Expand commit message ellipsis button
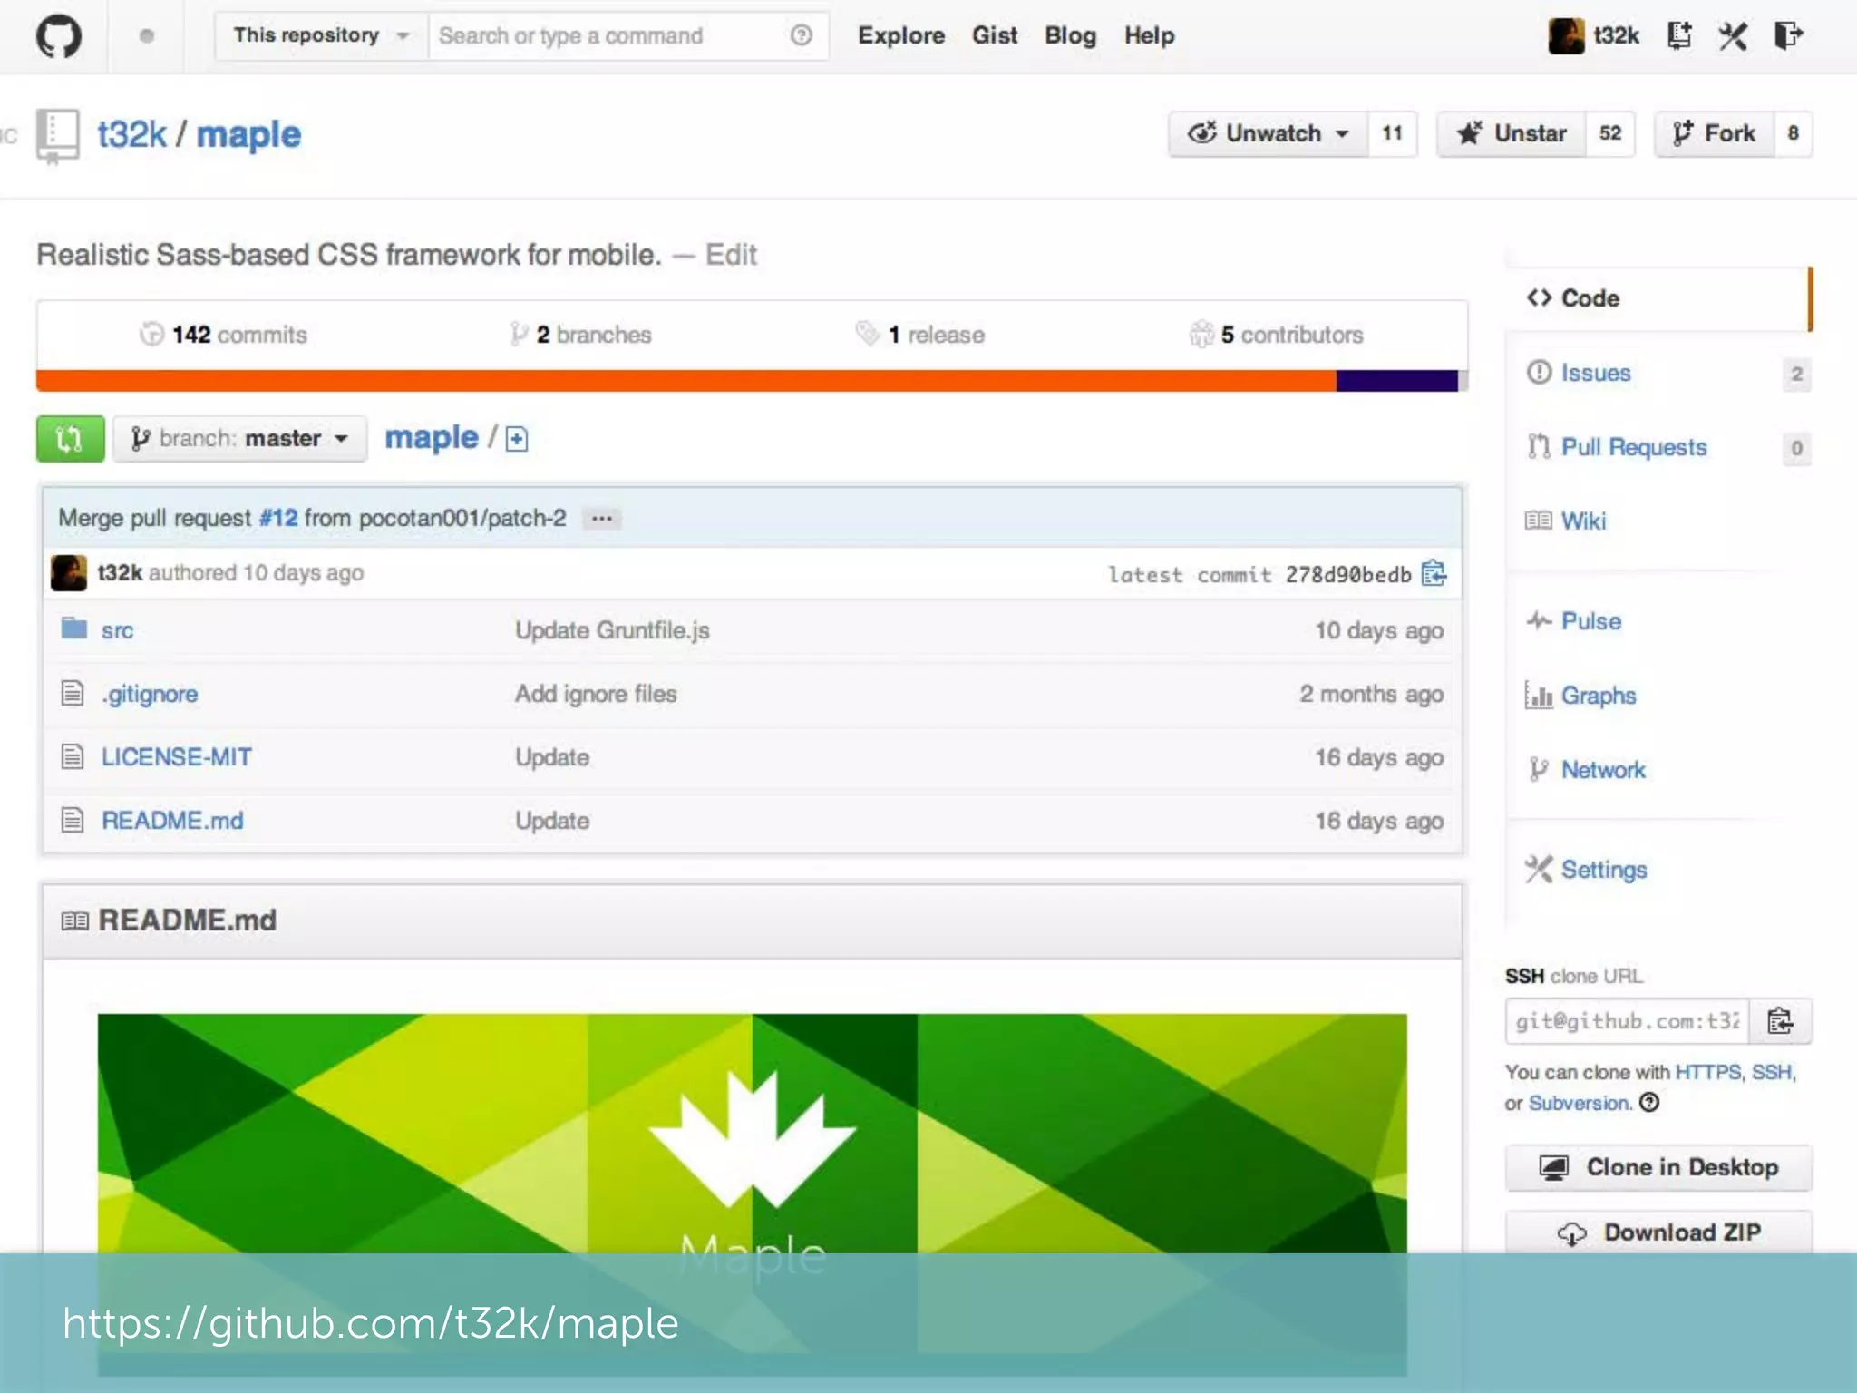 (x=601, y=519)
